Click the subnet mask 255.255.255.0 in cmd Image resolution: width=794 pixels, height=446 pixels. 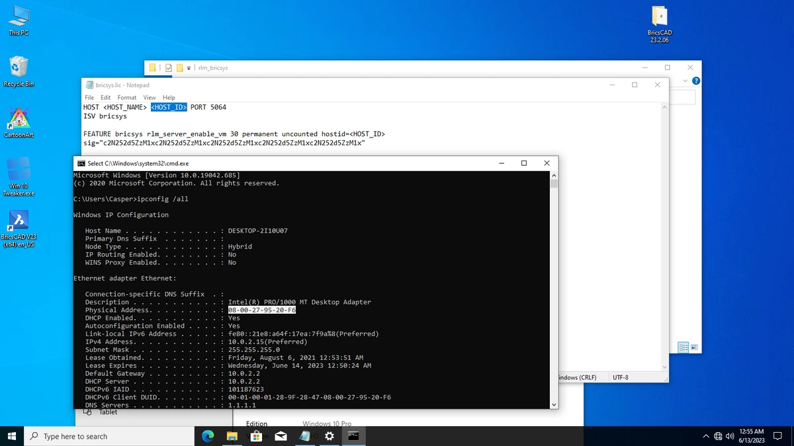(254, 350)
